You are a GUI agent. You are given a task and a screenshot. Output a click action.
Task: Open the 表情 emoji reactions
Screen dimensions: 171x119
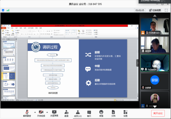[101, 113]
